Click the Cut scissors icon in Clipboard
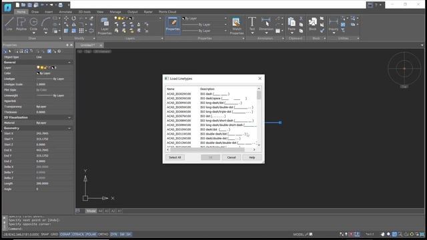Viewport: 427px width, 240px height. pos(301,18)
